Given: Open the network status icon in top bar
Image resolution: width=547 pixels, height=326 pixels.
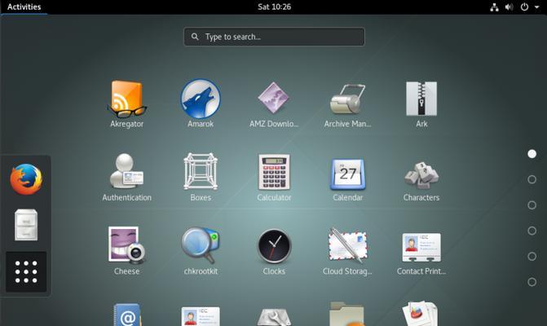Looking at the screenshot, I should [x=494, y=7].
